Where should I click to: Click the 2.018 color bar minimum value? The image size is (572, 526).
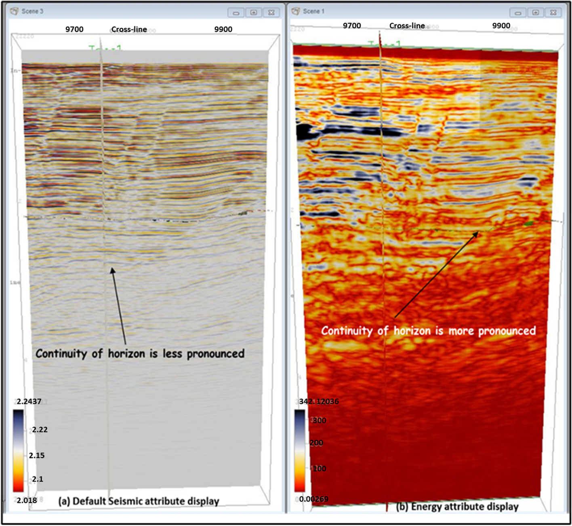tap(27, 501)
